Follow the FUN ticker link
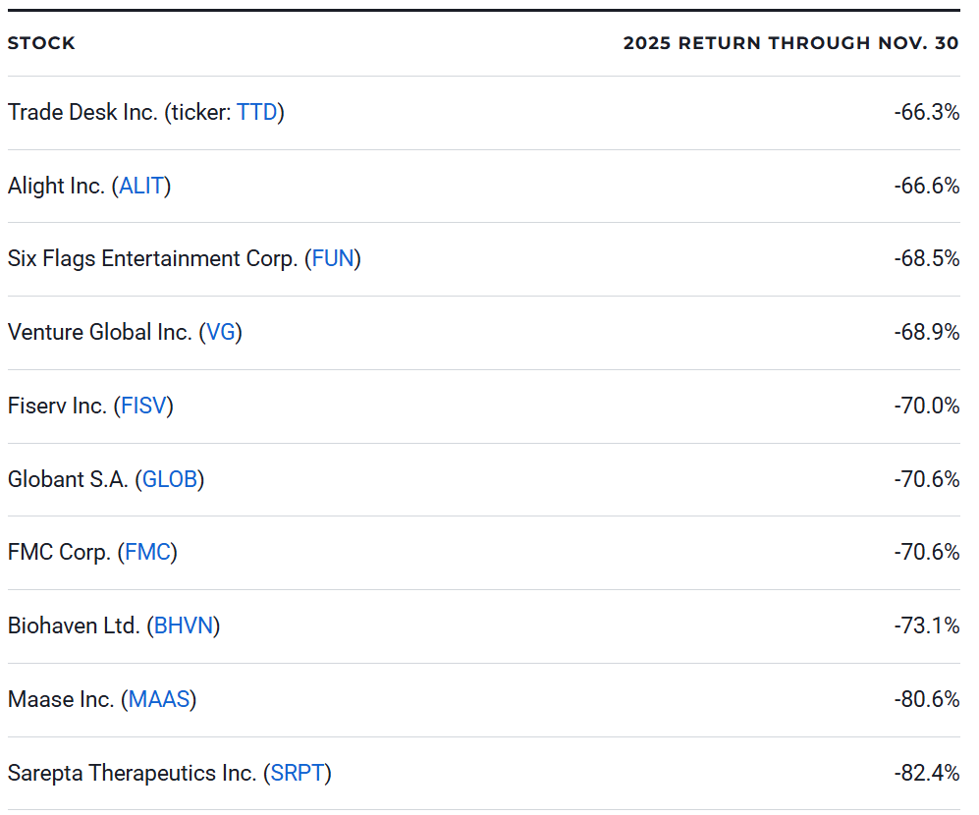Image resolution: width=979 pixels, height=815 pixels. click(x=333, y=258)
